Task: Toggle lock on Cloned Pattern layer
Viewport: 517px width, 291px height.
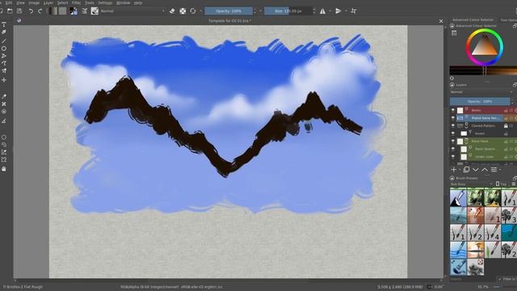Action: [506, 126]
